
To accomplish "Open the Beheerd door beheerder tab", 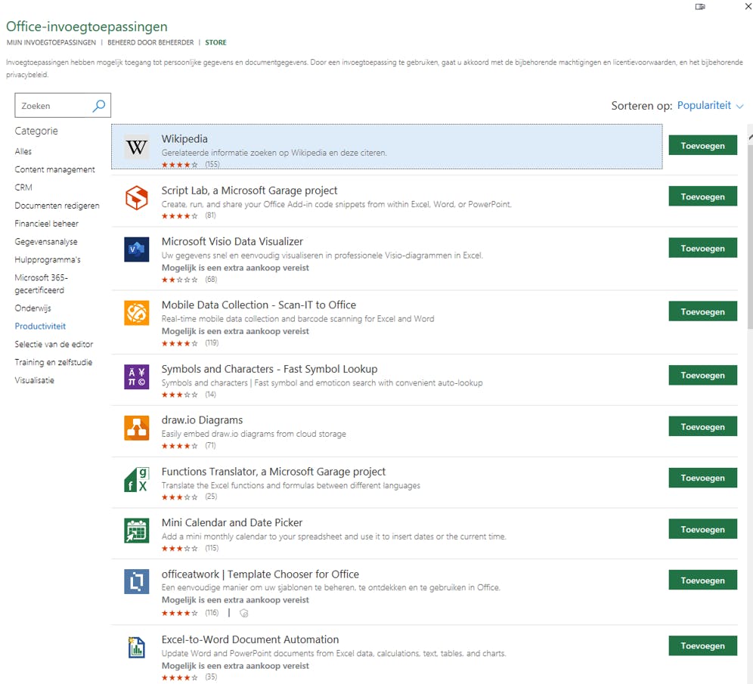I will [x=150, y=42].
